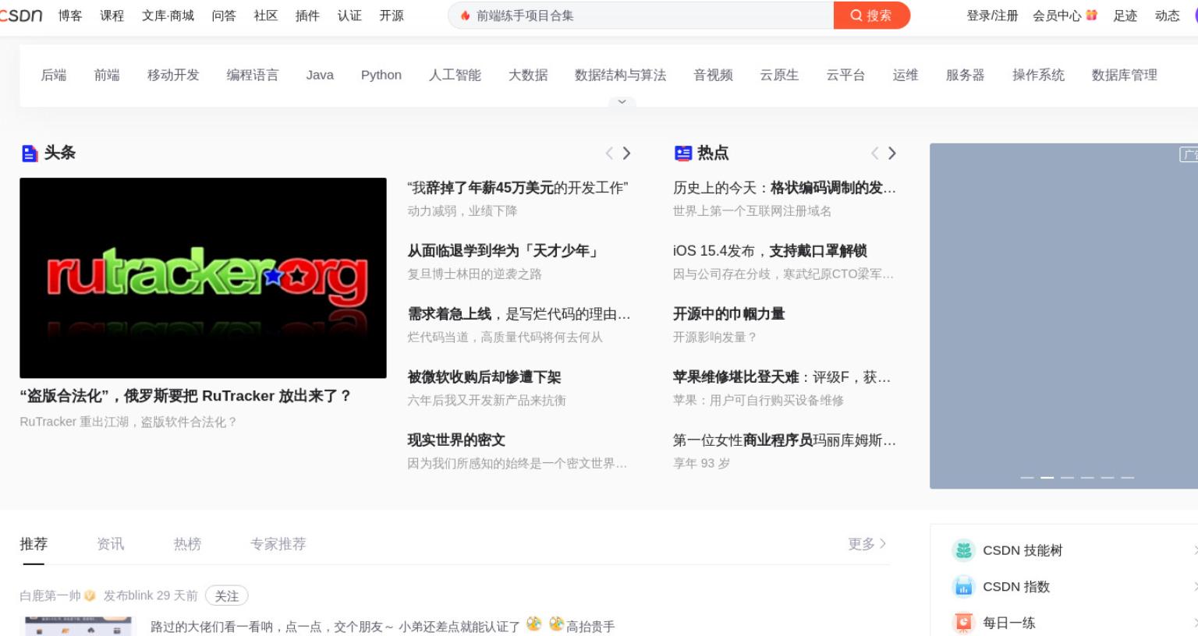Go to previous 头条 page arrow
The width and height of the screenshot is (1198, 636).
pyautogui.click(x=609, y=154)
